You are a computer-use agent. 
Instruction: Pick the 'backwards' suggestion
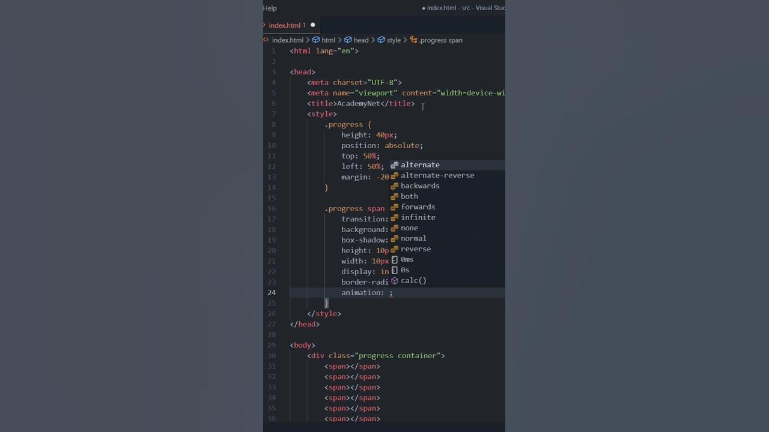(448, 186)
